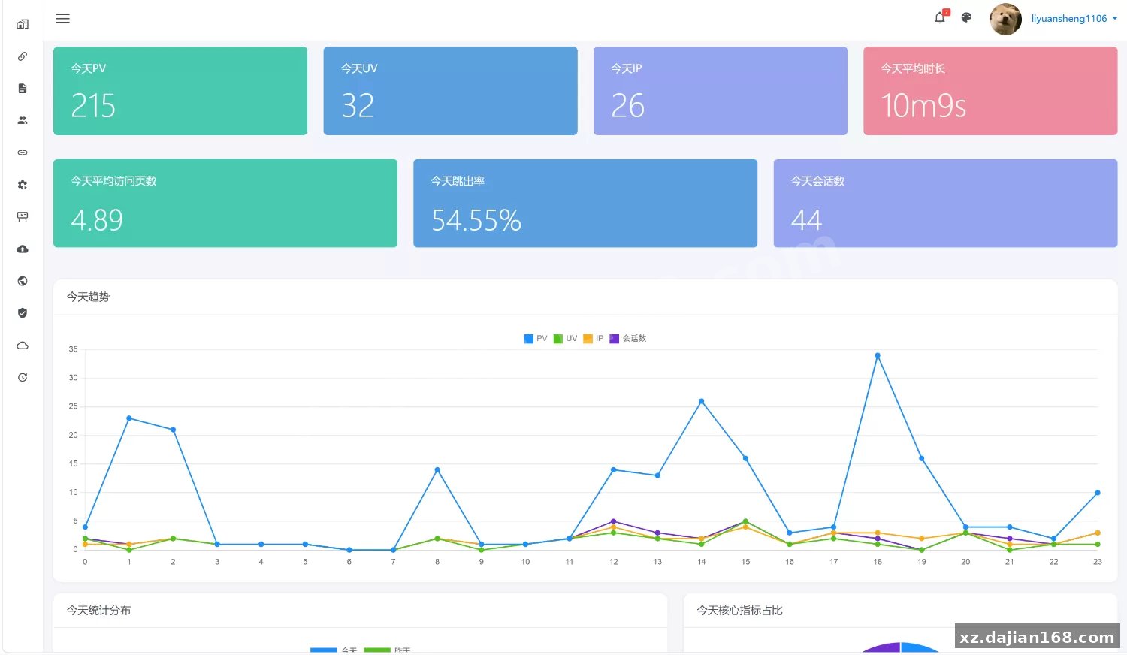Click the PV peak data point at hour 18
The width and height of the screenshot is (1127, 655).
tap(878, 355)
